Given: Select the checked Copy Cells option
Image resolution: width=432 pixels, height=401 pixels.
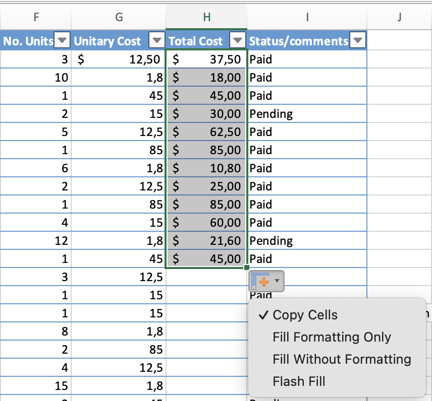Looking at the screenshot, I should [305, 315].
